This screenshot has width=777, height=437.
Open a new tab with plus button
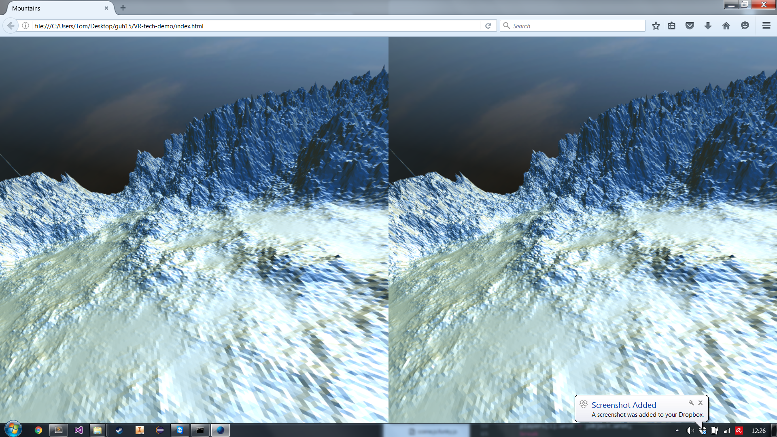coord(123,8)
